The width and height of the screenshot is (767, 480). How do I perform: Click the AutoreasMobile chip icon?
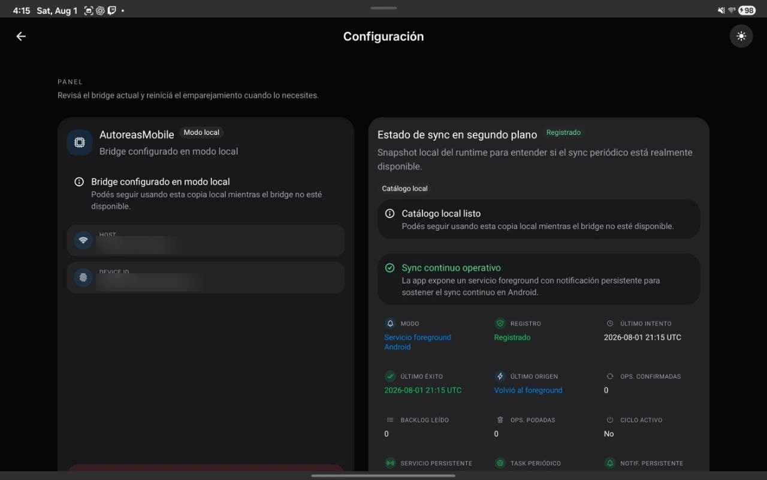click(x=80, y=143)
